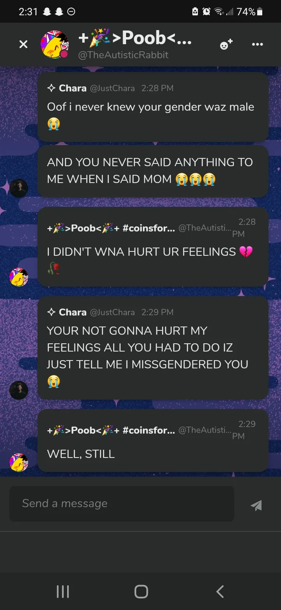Tap the Android home navigation button

click(141, 591)
